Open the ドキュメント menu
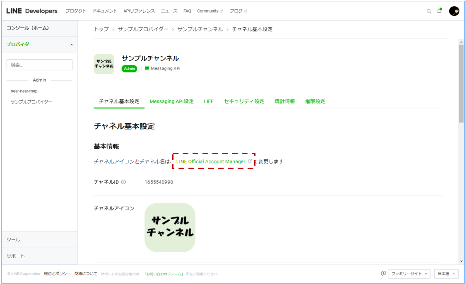Image resolution: width=465 pixels, height=284 pixels. click(x=105, y=11)
